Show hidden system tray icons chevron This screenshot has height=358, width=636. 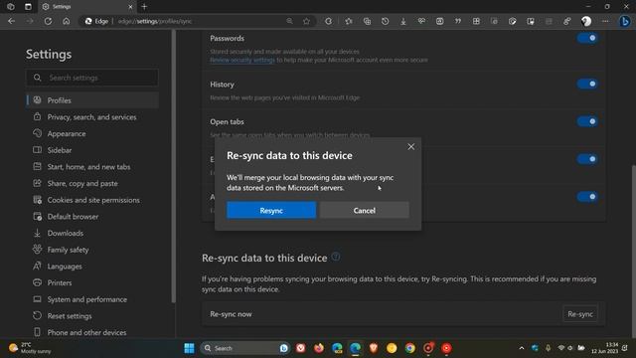pos(522,348)
